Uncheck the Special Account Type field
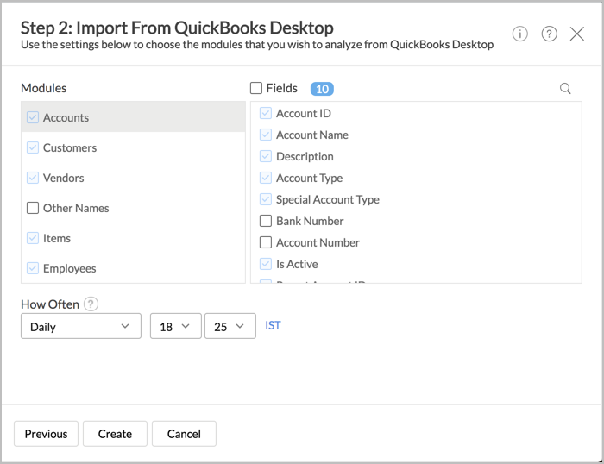 point(266,199)
